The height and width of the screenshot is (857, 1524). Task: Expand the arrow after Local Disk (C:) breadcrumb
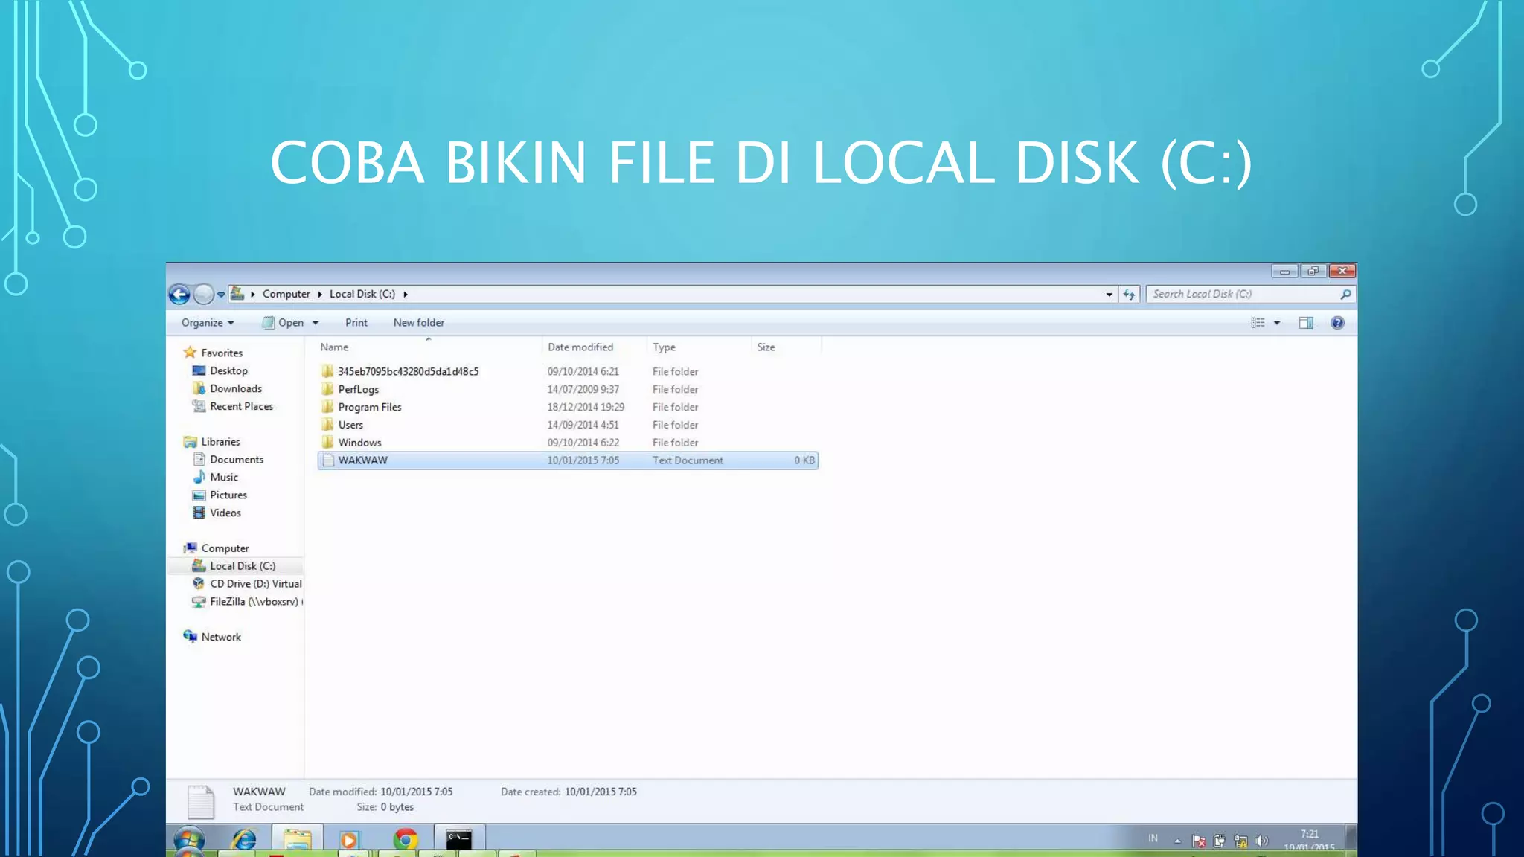[x=406, y=294]
